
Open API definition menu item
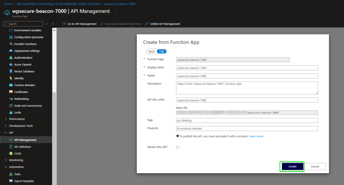click(23, 147)
